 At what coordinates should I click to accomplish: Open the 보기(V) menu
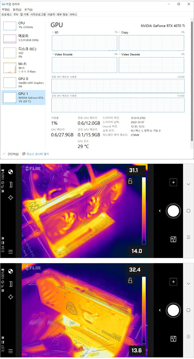click(28, 9)
